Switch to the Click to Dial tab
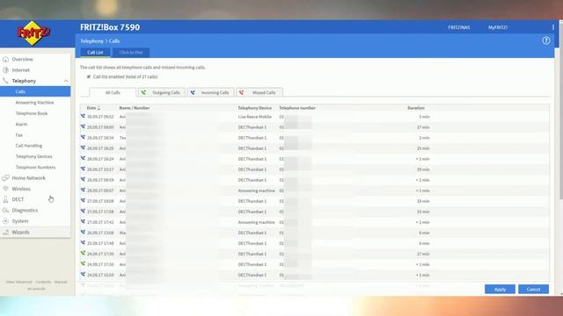The image size is (563, 316). [x=131, y=53]
